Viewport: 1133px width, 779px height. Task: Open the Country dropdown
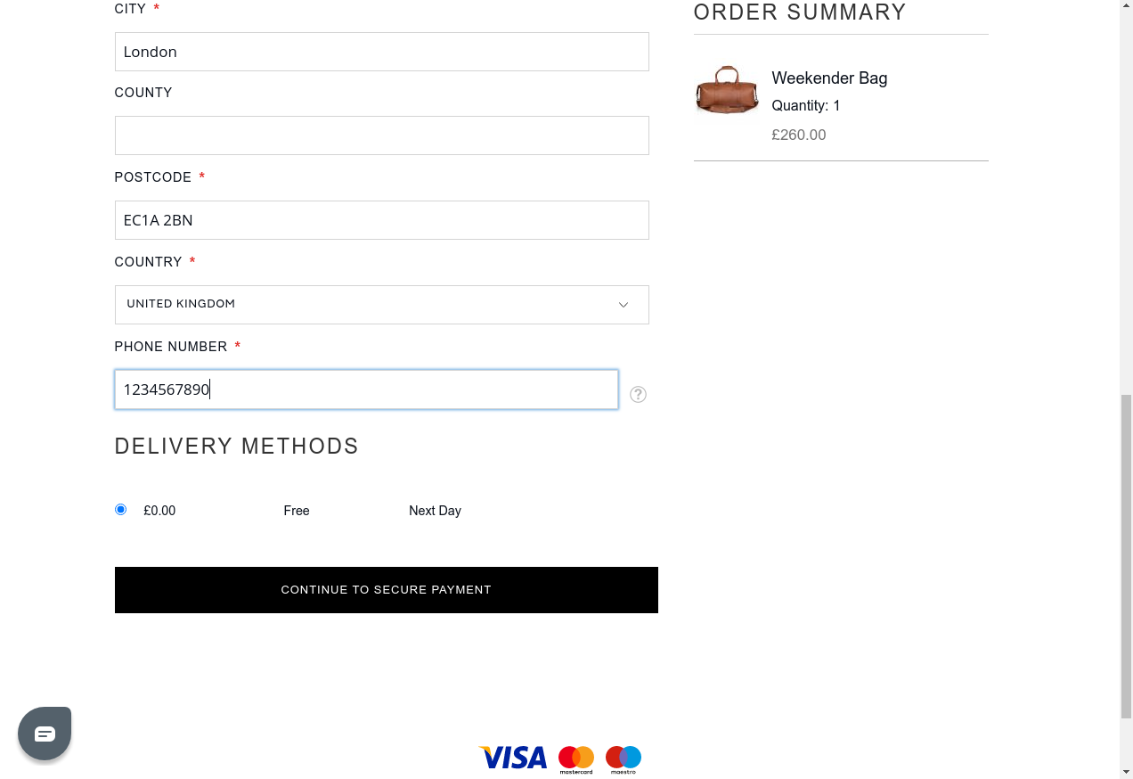[381, 305]
